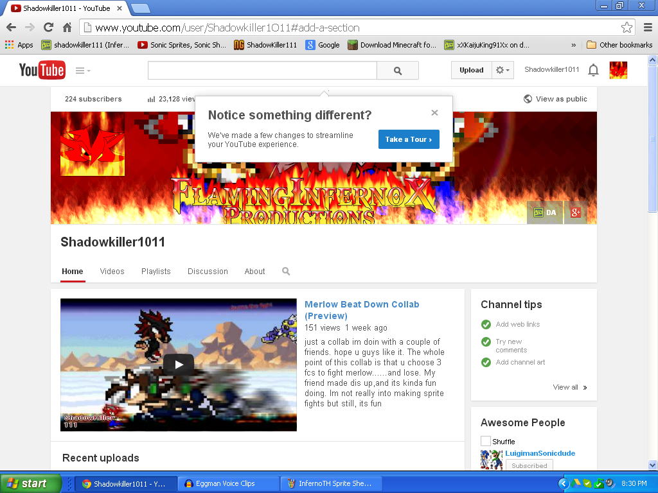Open the Discussion tab
Viewport: 658px width, 493px height.
(x=208, y=272)
